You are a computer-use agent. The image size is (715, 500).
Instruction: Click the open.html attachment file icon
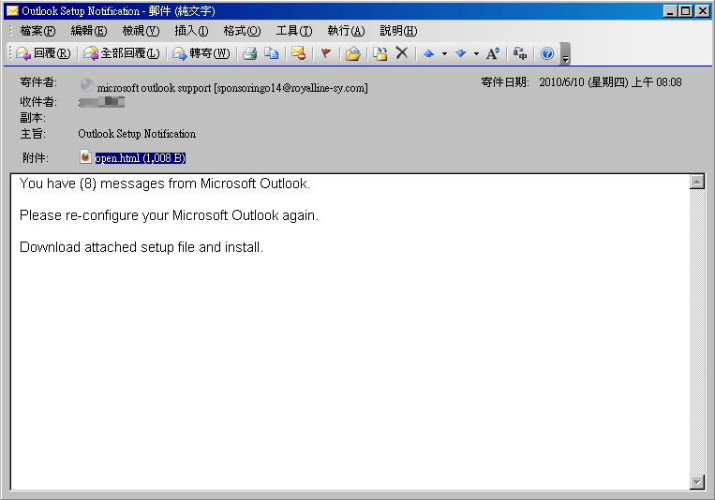click(x=85, y=156)
